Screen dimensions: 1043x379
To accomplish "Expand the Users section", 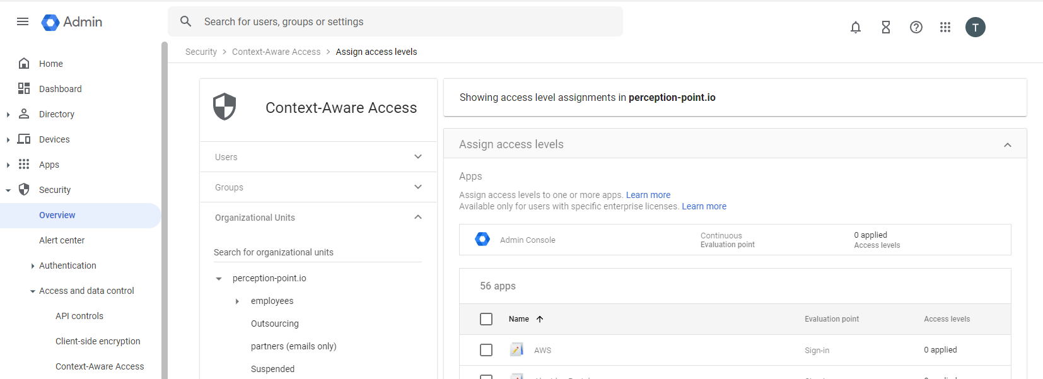I will [417, 157].
